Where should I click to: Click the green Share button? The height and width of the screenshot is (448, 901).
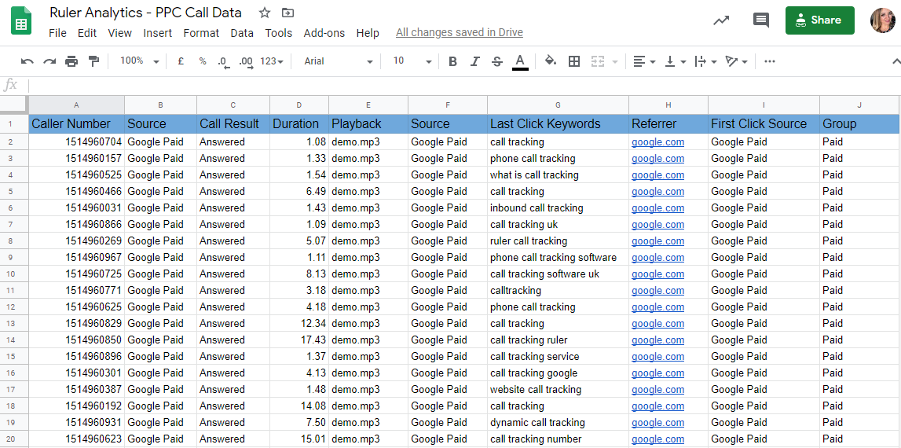point(819,20)
